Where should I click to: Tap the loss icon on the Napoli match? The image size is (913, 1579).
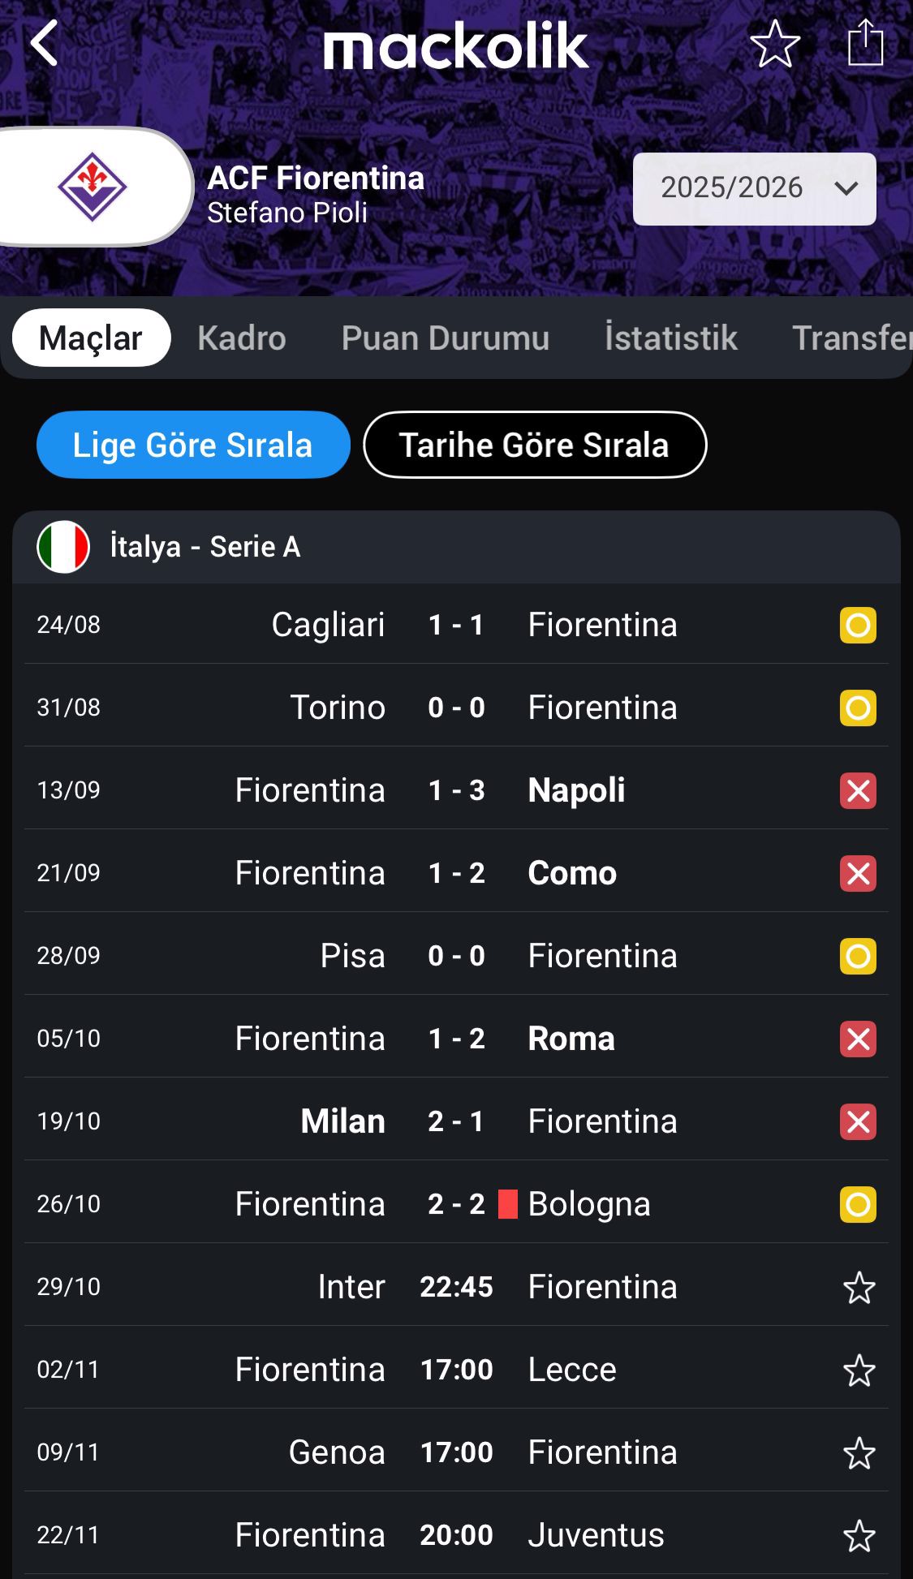(858, 791)
